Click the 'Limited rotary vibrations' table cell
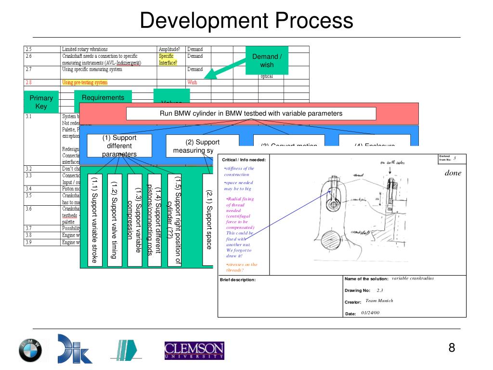The image size is (493, 370). (x=108, y=50)
